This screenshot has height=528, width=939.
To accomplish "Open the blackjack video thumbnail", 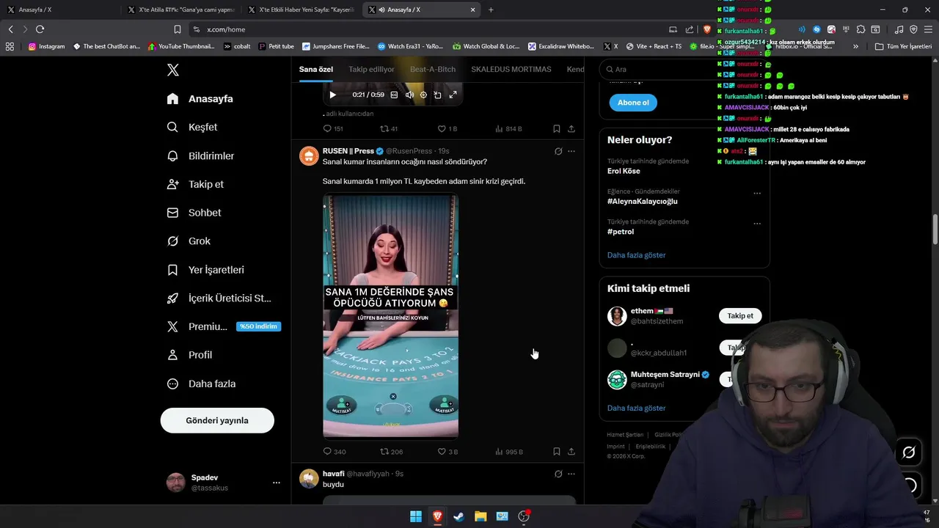I will [x=390, y=315].
